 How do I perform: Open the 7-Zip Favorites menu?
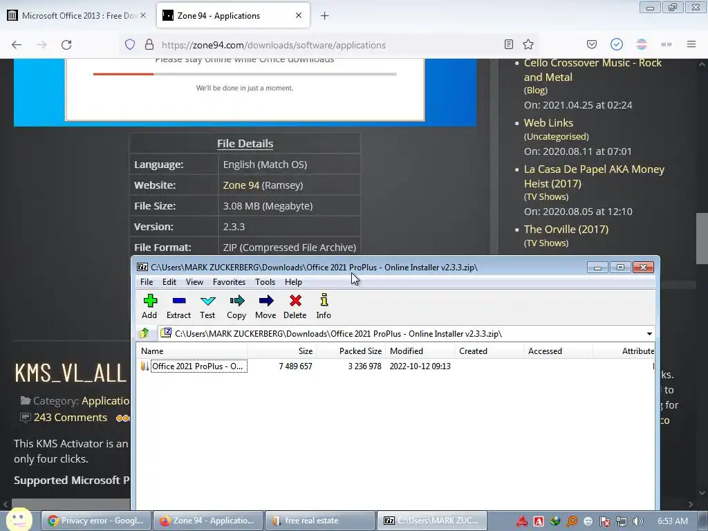click(229, 282)
